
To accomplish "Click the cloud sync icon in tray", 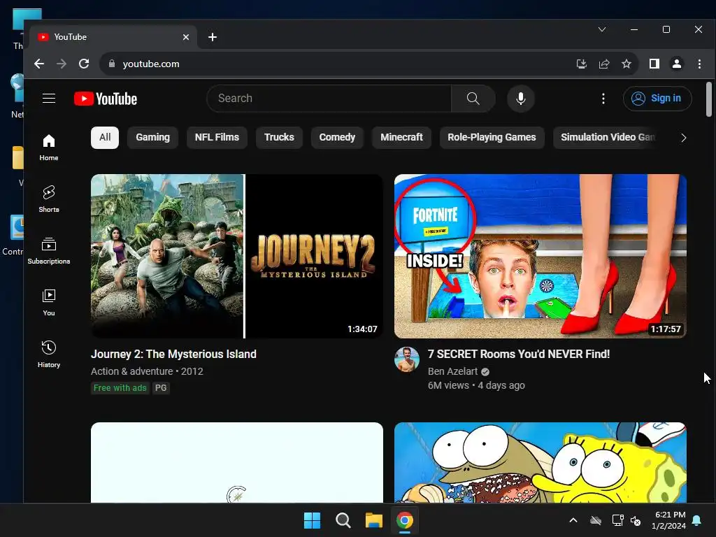I will [596, 520].
